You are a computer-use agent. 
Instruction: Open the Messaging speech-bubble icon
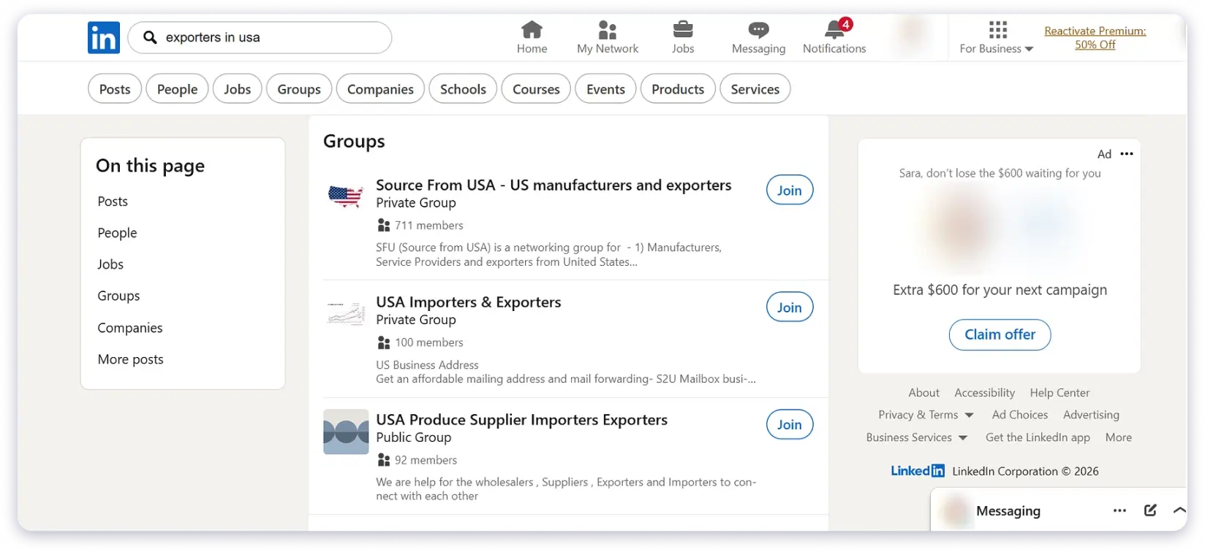(758, 30)
